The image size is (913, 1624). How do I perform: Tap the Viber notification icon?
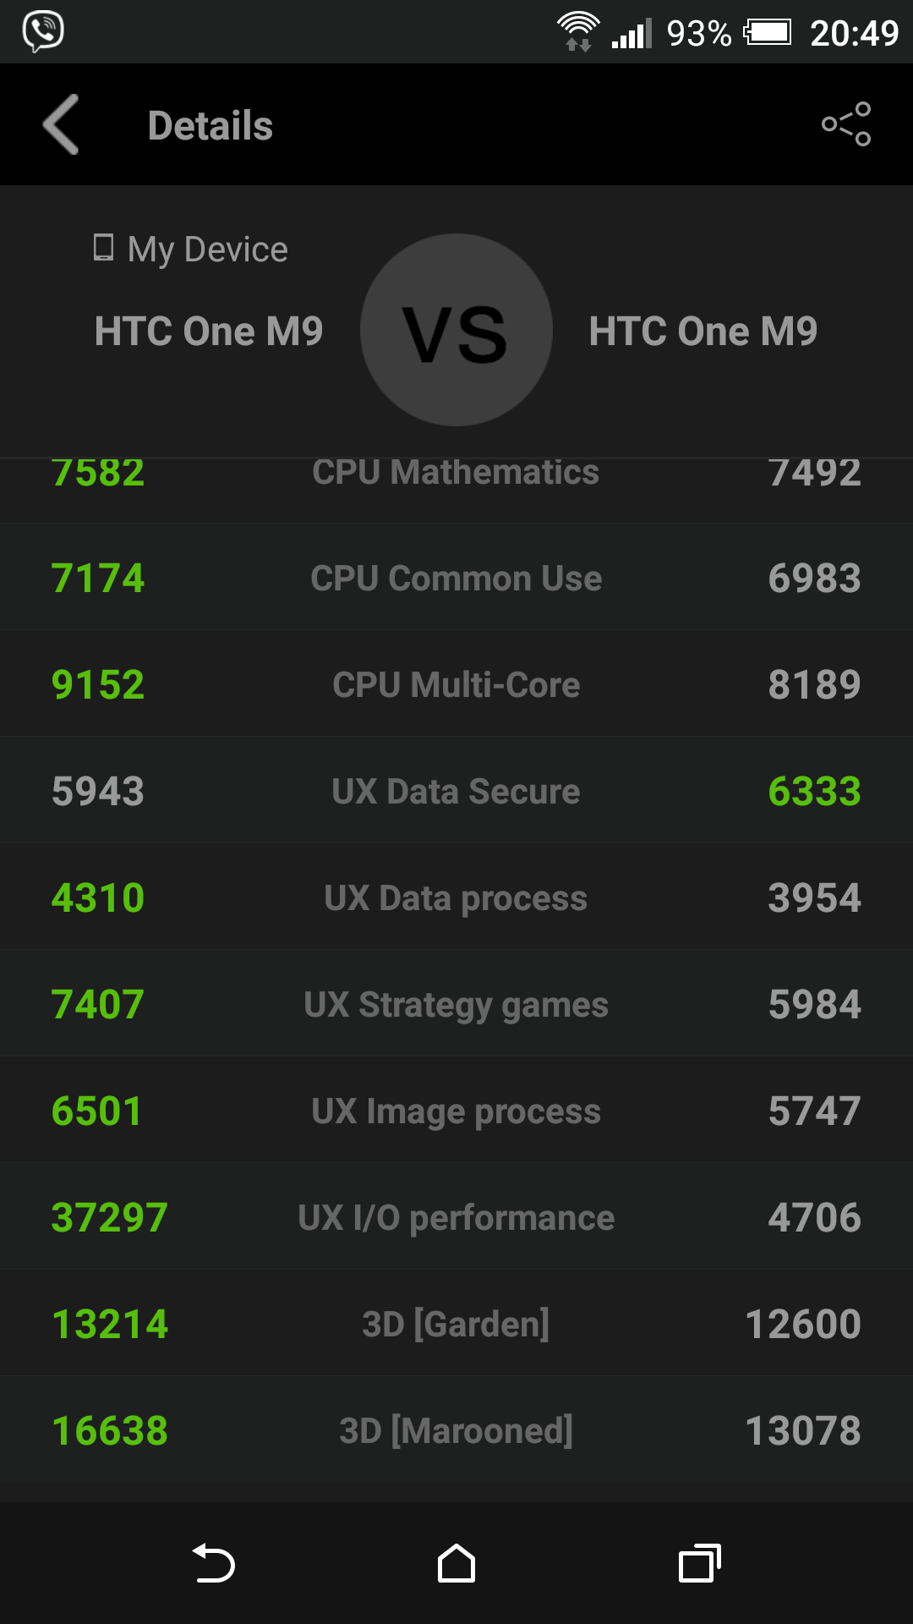click(43, 32)
